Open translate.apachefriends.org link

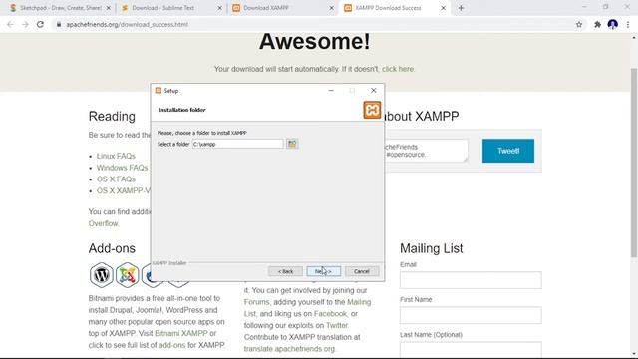point(289,349)
